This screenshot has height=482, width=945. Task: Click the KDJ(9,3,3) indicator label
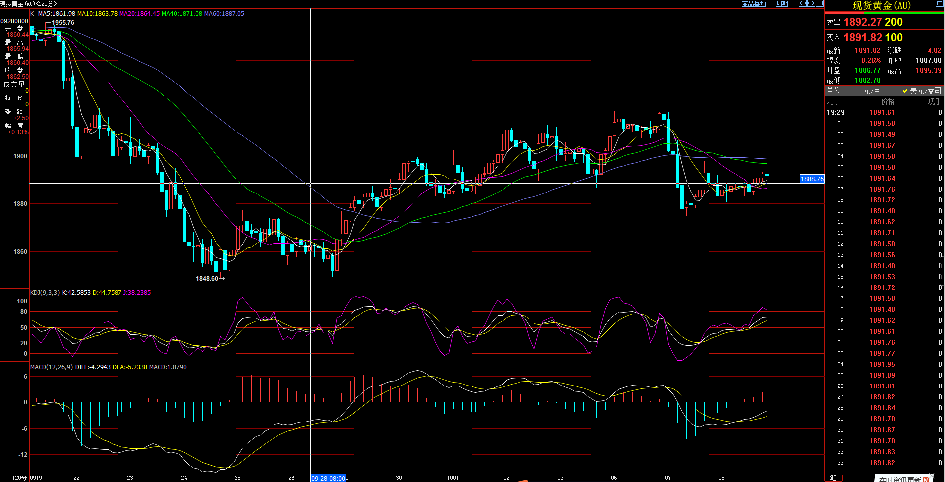[45, 293]
